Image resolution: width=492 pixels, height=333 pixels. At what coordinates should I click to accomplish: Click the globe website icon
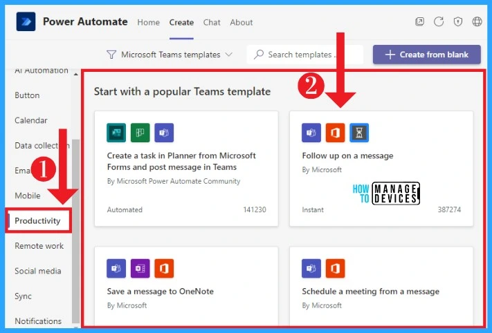477,21
